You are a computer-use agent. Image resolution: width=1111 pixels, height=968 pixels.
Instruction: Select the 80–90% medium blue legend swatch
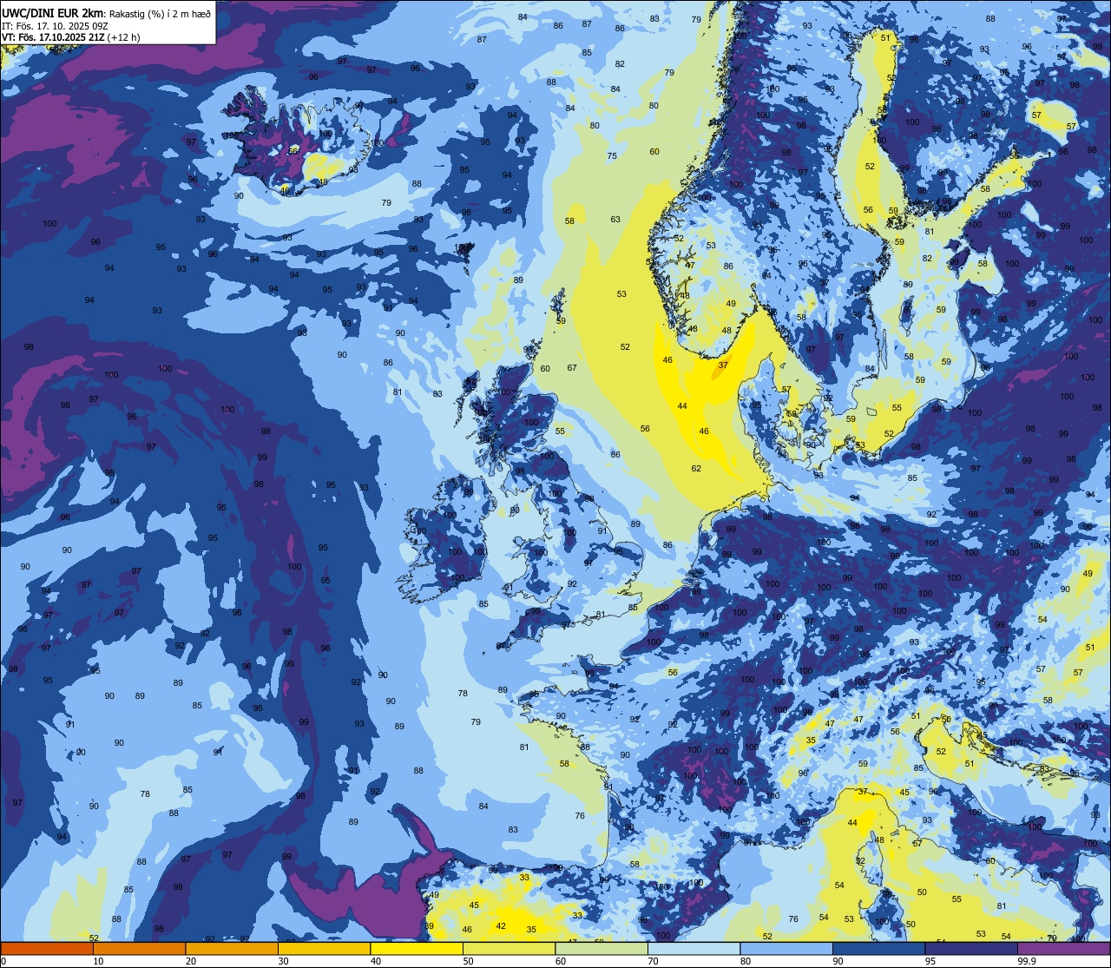pos(786,949)
